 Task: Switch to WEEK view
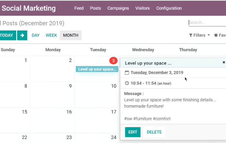(51, 35)
